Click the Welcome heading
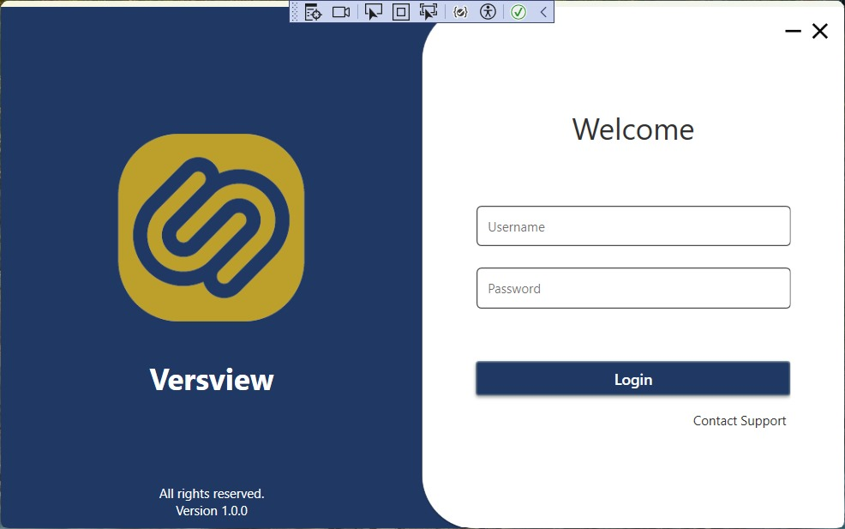The height and width of the screenshot is (529, 845). tap(632, 129)
